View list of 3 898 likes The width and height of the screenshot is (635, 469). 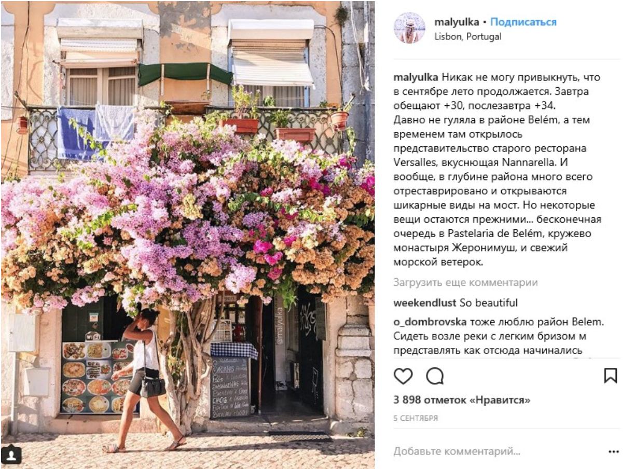(x=462, y=401)
